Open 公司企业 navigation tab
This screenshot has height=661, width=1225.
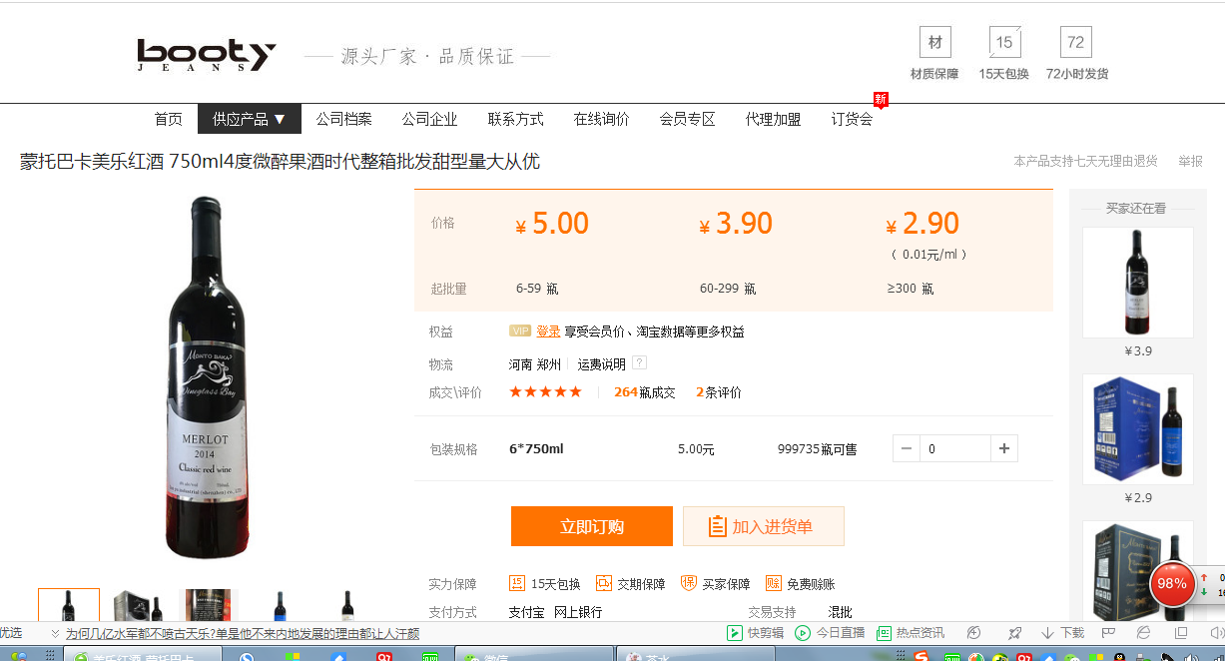(430, 119)
